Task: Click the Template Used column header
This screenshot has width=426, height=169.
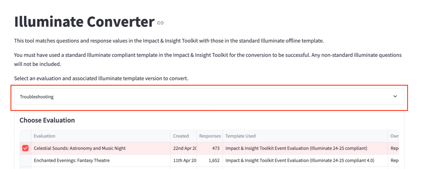Action: (x=240, y=136)
